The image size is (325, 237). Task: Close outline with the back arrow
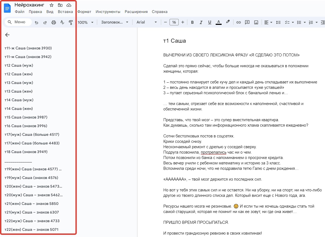click(x=7, y=35)
